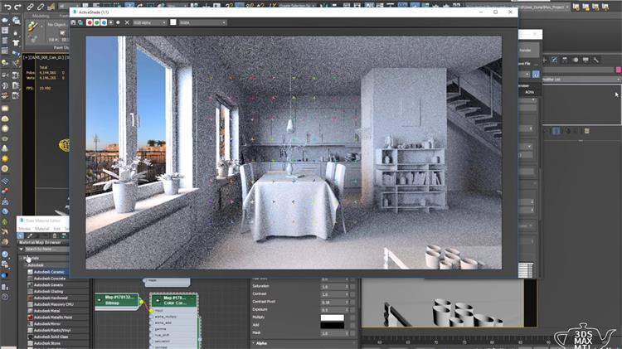This screenshot has width=622, height=349.
Task: Open the RGB Alpha channel dropdown
Action: coord(150,22)
